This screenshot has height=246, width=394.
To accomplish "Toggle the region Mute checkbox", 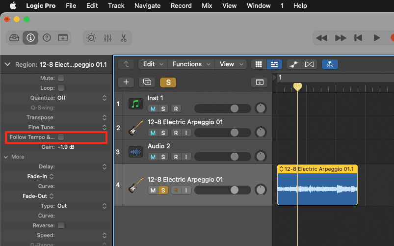I will tap(61, 78).
